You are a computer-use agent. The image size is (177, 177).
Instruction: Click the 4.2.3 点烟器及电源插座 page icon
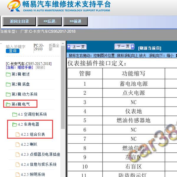(18, 154)
